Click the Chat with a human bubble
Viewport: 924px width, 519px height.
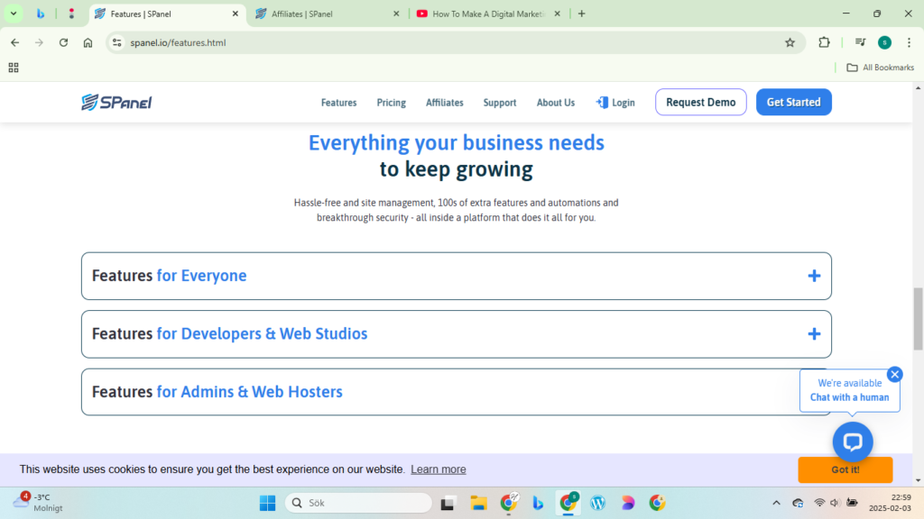click(x=849, y=390)
